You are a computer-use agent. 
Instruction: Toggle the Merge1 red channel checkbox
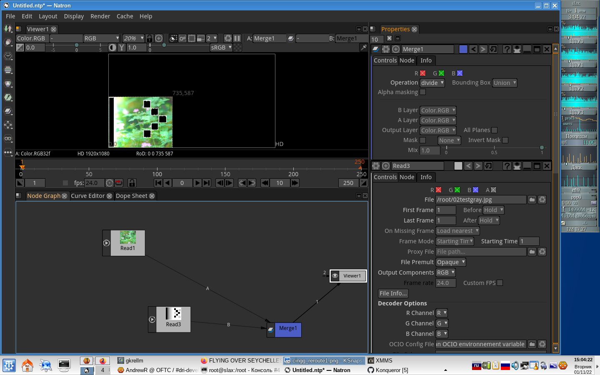[x=422, y=73]
